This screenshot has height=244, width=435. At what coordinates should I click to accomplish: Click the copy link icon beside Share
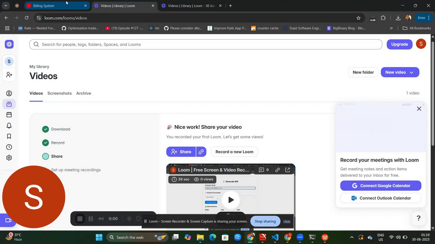201,152
